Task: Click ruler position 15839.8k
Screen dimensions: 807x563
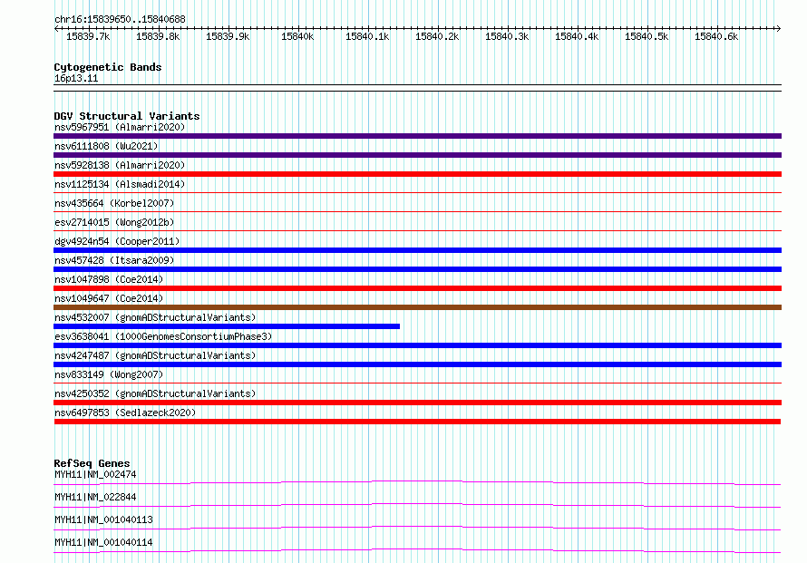Action: click(x=158, y=36)
